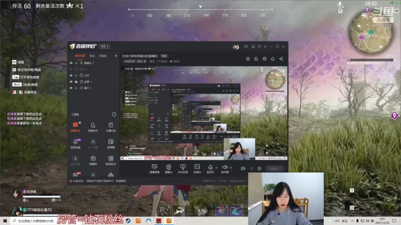This screenshot has width=401, height=225.
Task: Open the 视频连麦 tool
Action: pos(75,143)
